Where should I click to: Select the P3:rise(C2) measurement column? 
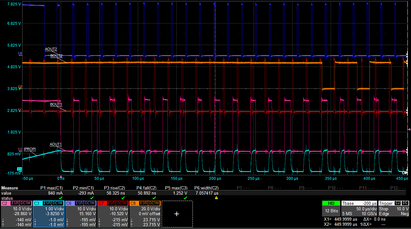point(114,188)
